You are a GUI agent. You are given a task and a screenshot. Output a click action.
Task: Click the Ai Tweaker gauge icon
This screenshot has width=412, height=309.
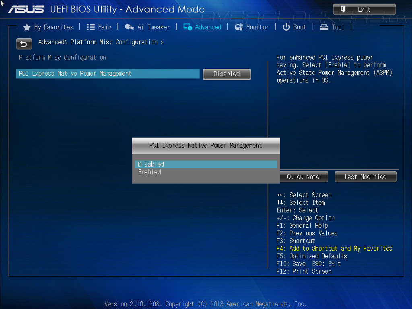click(129, 27)
